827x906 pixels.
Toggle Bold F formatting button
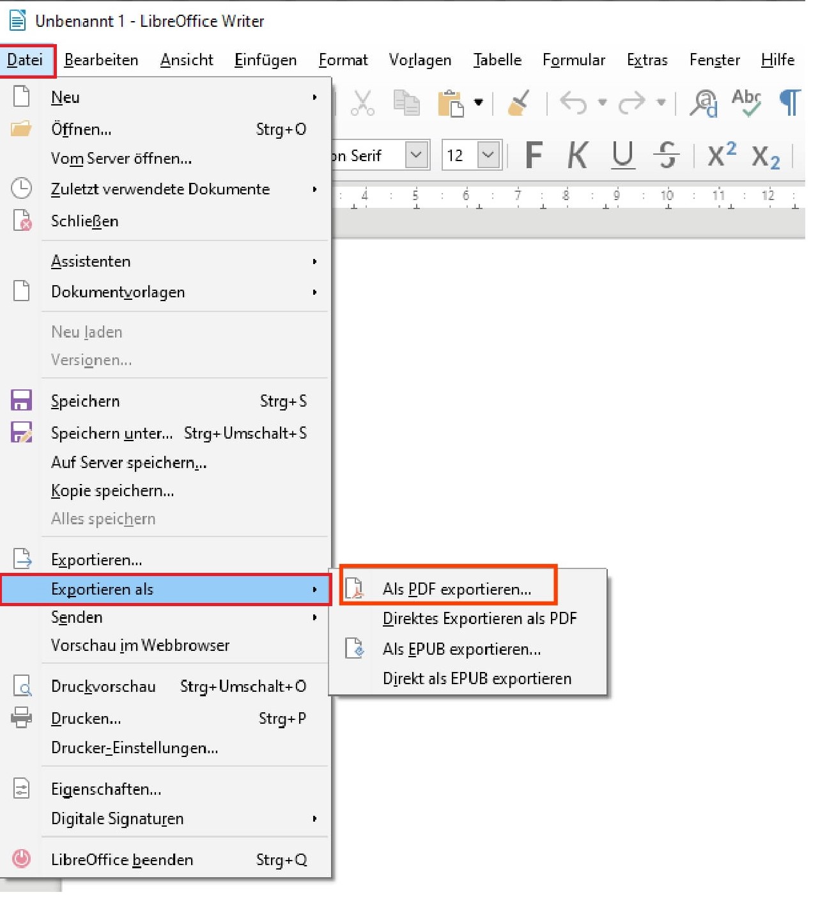(x=534, y=155)
